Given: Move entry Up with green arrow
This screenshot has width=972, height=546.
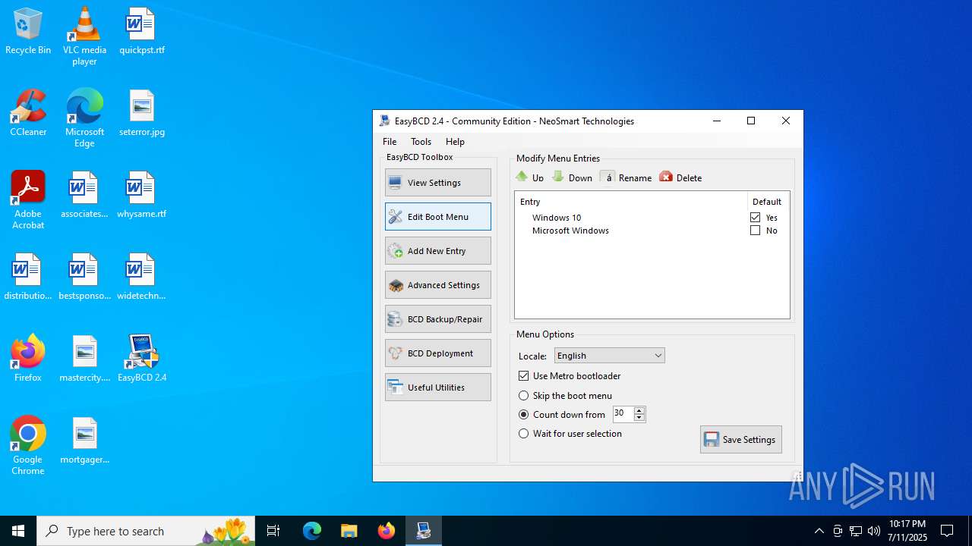Looking at the screenshot, I should pyautogui.click(x=530, y=177).
